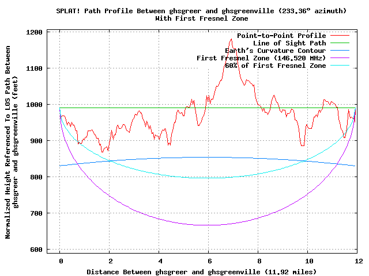Click the purple First Fresnel Zone legend line sample
The width and height of the screenshot is (369, 276).
click(341, 58)
